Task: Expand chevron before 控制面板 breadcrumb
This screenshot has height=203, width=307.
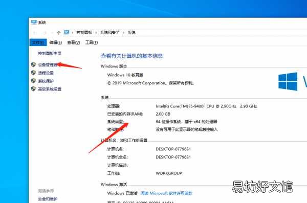Action: 73,33
